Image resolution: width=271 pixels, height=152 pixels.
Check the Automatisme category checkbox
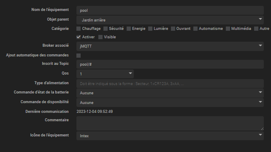[x=195, y=29]
